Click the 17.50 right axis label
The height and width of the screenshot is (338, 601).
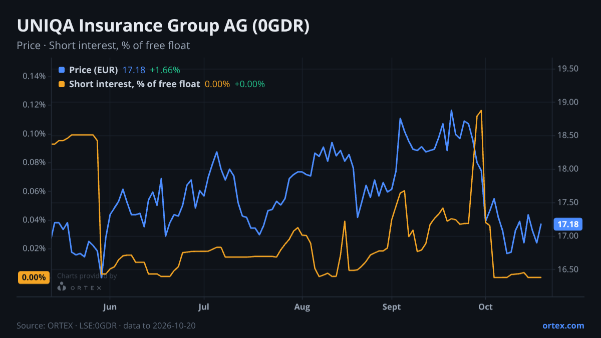(x=568, y=203)
